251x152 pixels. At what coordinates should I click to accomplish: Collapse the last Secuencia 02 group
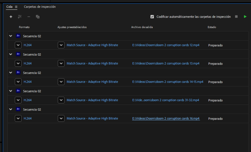[11, 109]
